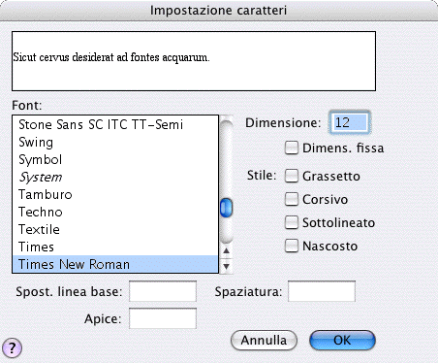This screenshot has height=363, width=438.
Task: Open the help question mark button
Action: coord(12,348)
